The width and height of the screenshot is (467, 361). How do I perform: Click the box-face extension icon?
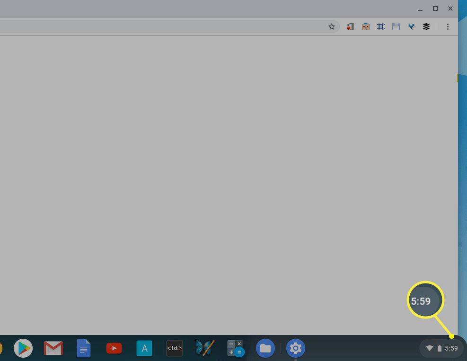pos(365,27)
